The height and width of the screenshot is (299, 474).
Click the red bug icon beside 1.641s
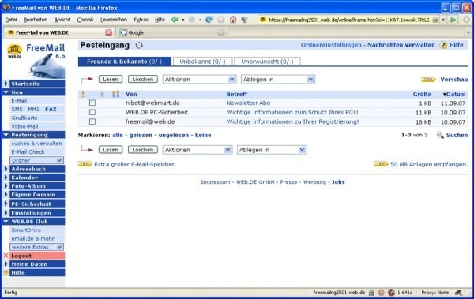(x=391, y=293)
